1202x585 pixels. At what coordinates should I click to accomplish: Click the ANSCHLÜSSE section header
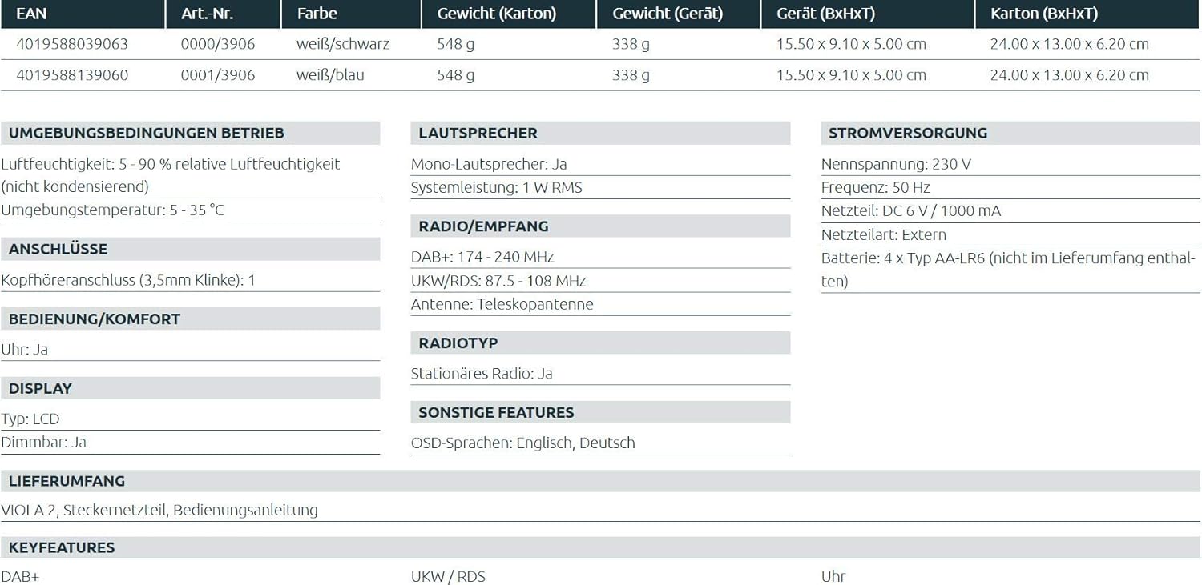pyautogui.click(x=58, y=249)
